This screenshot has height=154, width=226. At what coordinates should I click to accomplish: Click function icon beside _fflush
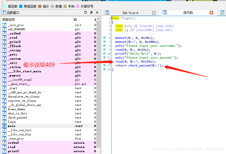pyautogui.click(x=4, y=46)
